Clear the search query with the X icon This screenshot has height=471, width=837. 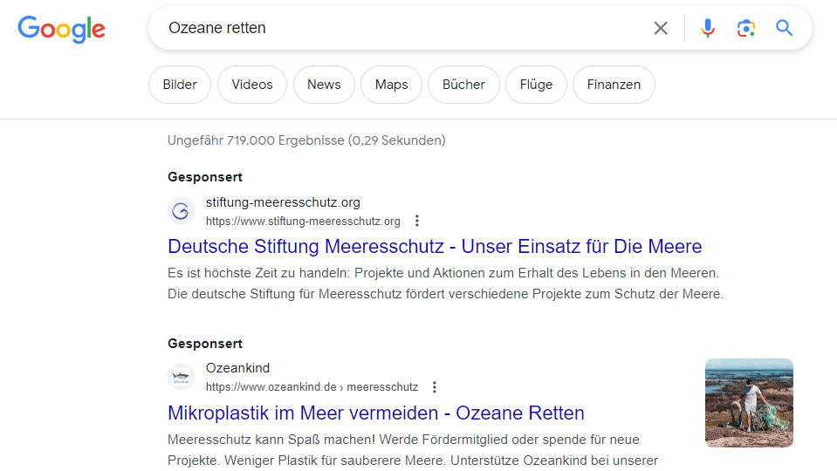(x=661, y=28)
